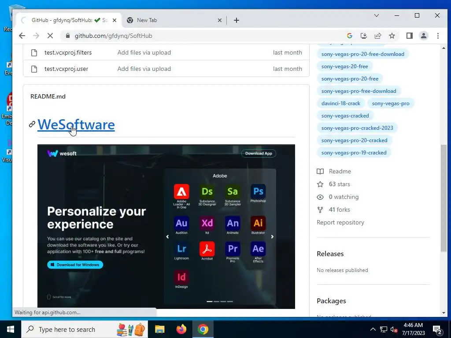Click the muted volume tray icon
This screenshot has height=338, width=451.
(394, 330)
